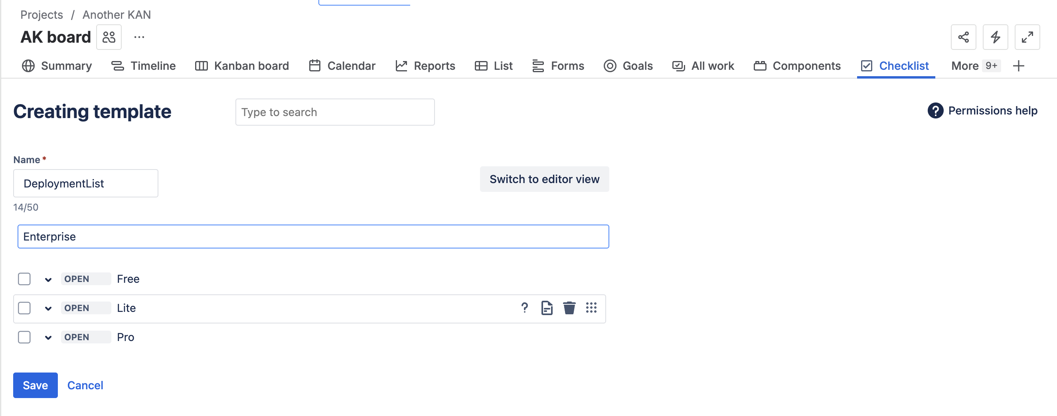This screenshot has width=1057, height=416.
Task: Delete the Lite item with the trash icon
Action: tap(569, 308)
